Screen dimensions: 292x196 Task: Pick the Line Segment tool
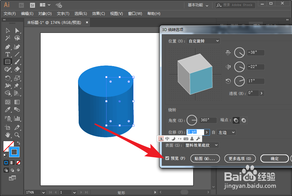(17, 54)
